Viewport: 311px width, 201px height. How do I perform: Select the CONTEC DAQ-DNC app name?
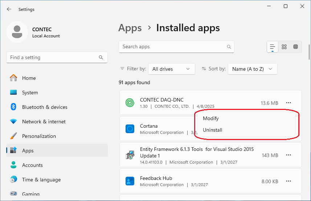click(x=161, y=100)
